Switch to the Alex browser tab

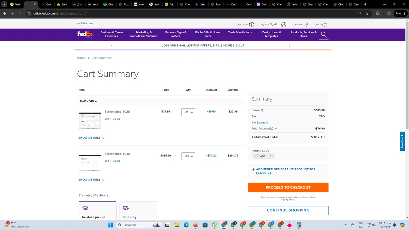pos(139,4)
